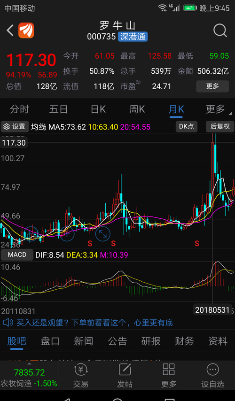The height and width of the screenshot is (401, 235).
Task: Tap the 流值 118亿 value
Action: (104, 86)
